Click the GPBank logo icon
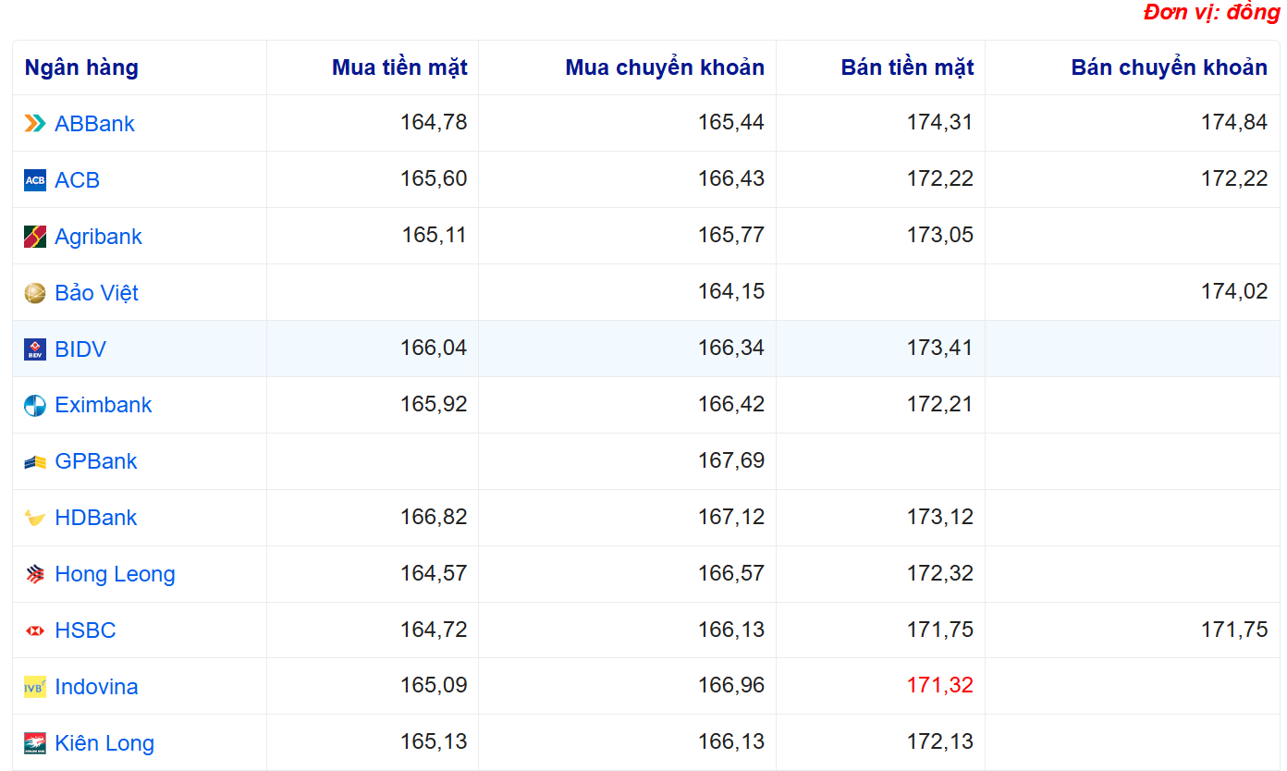Viewport: 1287px width, 771px height. click(35, 462)
